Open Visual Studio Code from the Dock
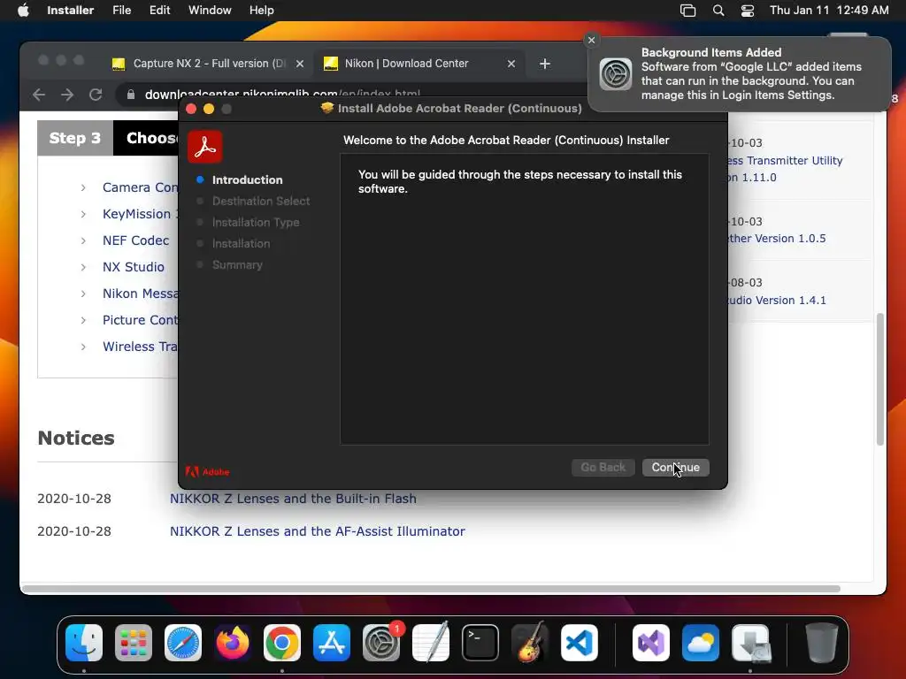 point(580,643)
